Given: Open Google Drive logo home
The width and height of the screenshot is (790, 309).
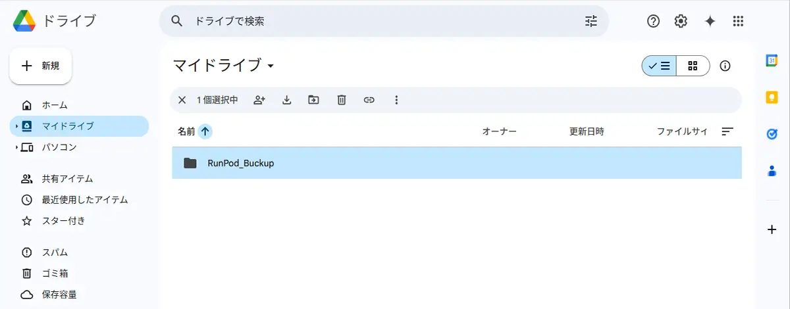Looking at the screenshot, I should pyautogui.click(x=24, y=21).
